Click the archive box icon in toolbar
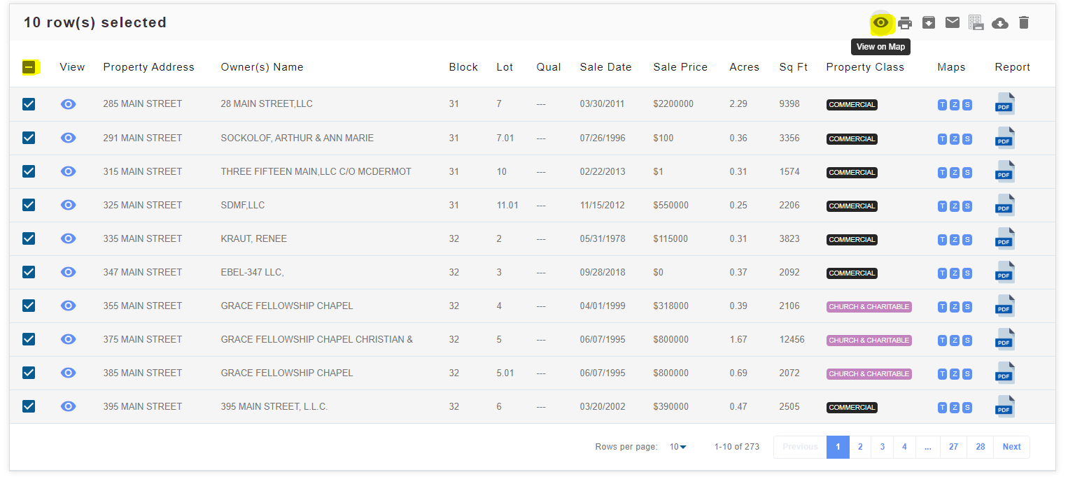 [929, 22]
